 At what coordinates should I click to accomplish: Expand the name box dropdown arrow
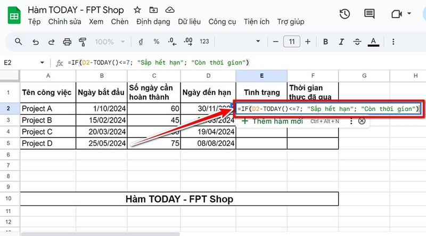[42, 62]
